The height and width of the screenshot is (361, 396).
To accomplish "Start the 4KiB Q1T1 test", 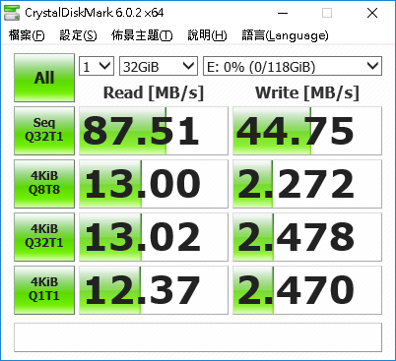I will pyautogui.click(x=44, y=290).
